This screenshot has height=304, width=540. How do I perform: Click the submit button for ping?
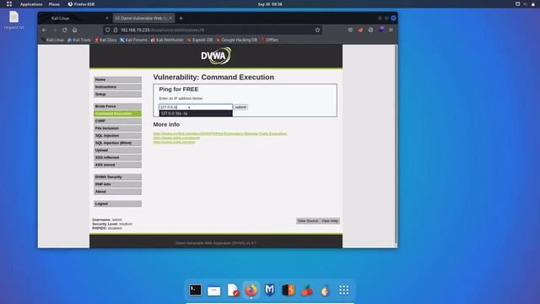click(x=240, y=107)
